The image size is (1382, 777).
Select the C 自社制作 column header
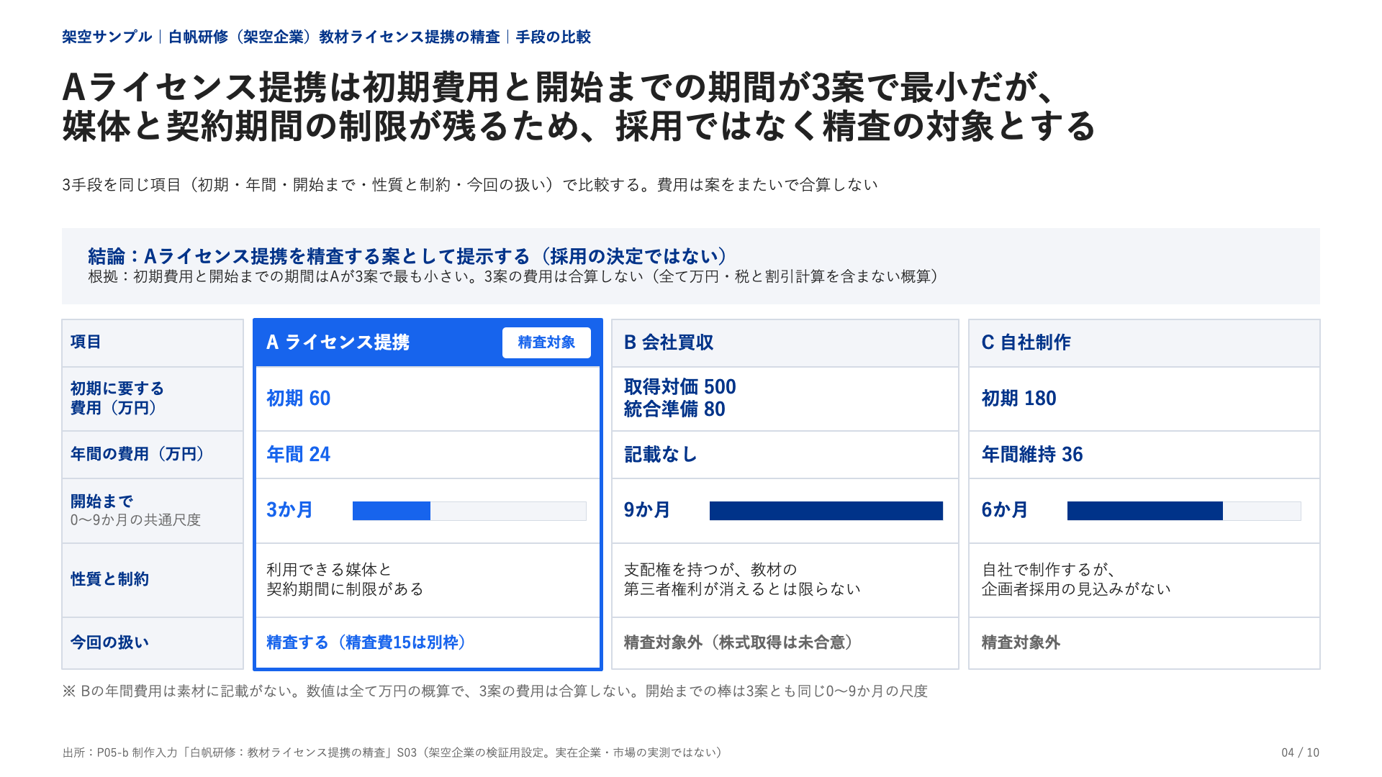point(1144,342)
